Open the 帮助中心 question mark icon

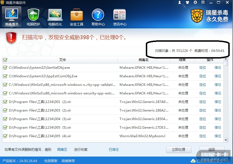pyautogui.click(x=98, y=17)
